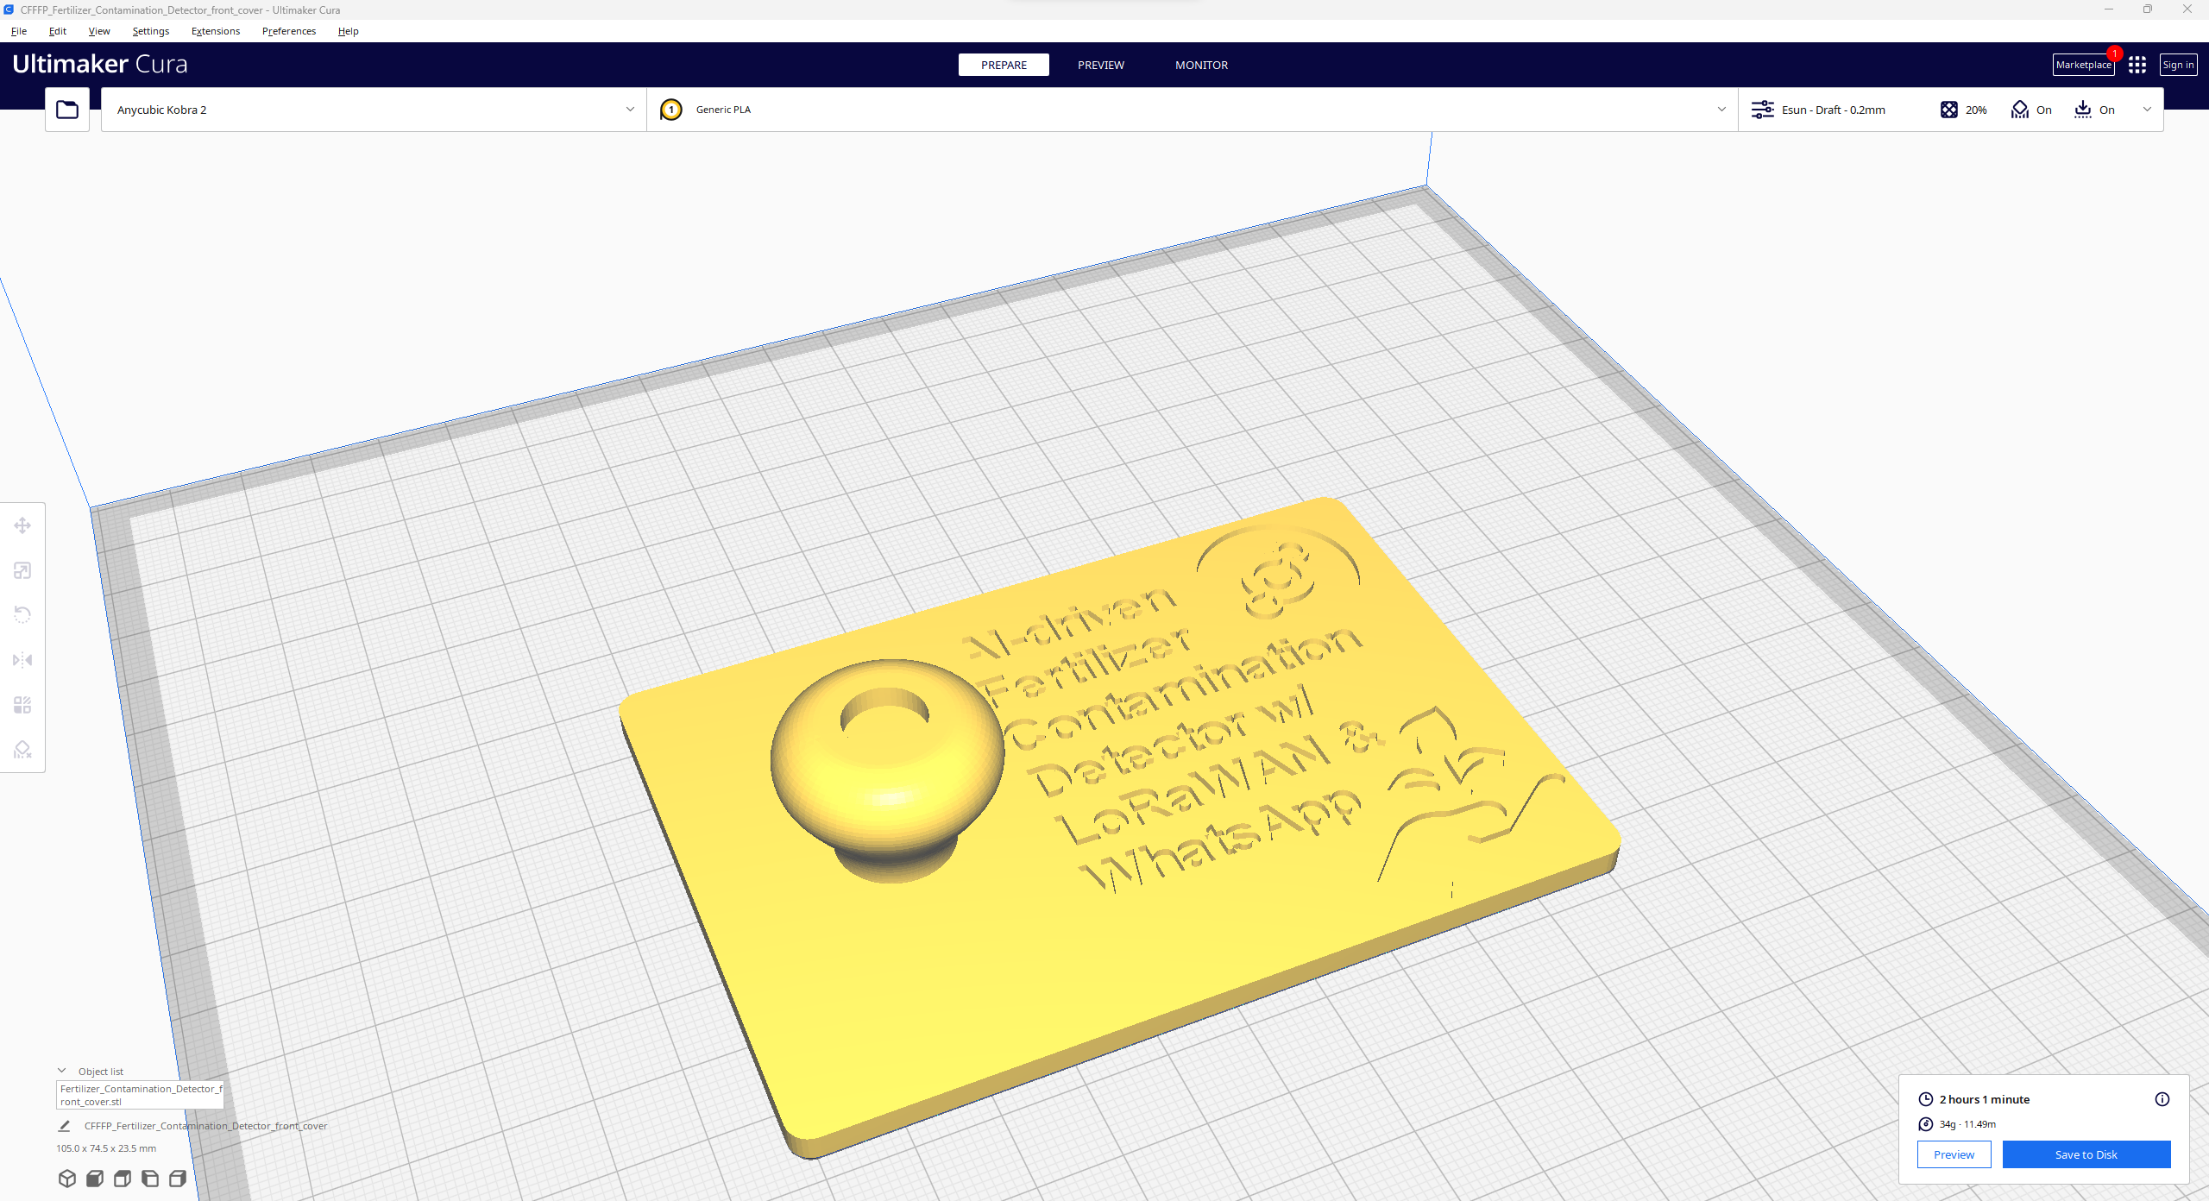This screenshot has height=1201, width=2209.
Task: Toggle adhesion setting showing On
Action: pyautogui.click(x=2094, y=110)
